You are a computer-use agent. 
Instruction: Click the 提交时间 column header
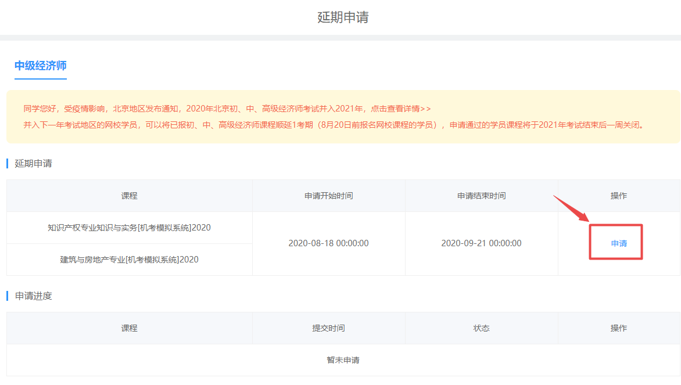(329, 328)
